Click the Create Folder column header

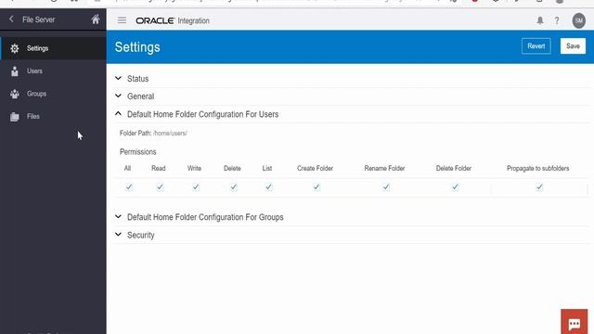coord(315,169)
